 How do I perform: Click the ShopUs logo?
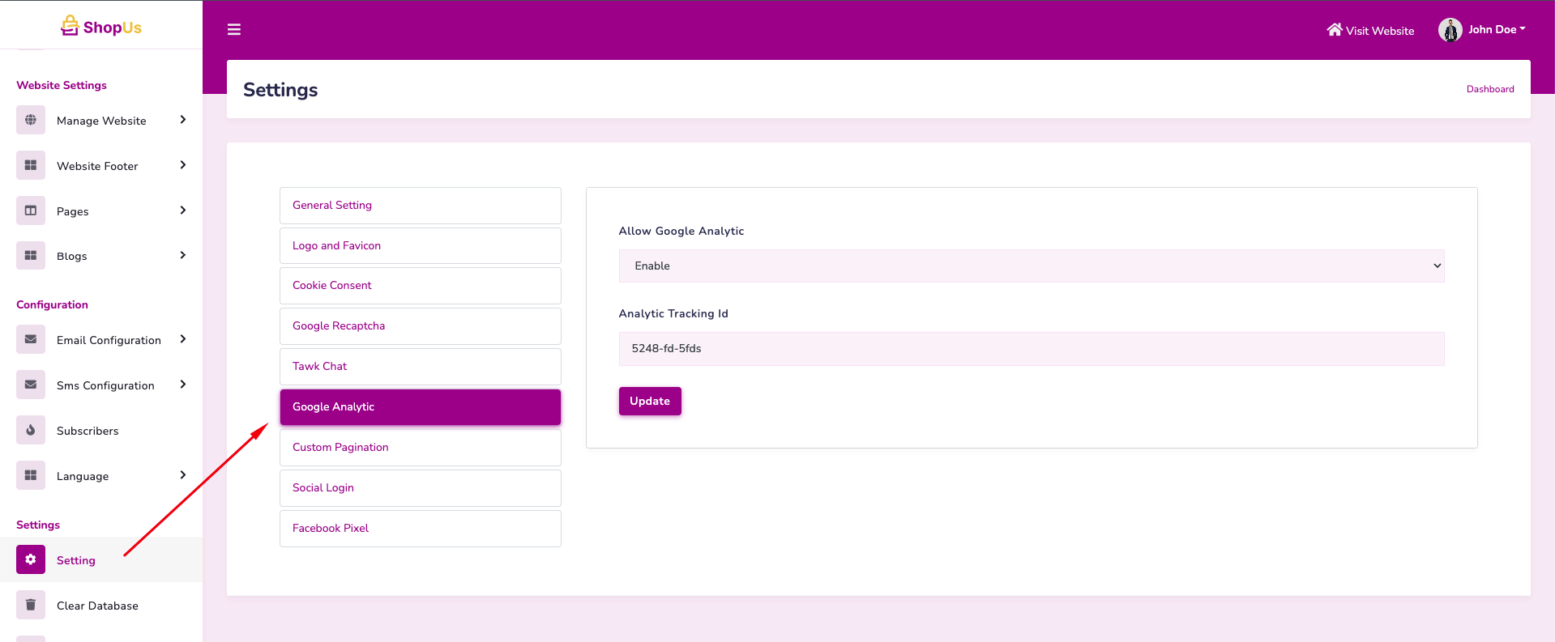pos(101,27)
